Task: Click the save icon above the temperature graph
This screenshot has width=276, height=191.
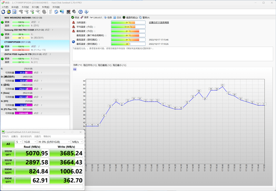Action: [75, 69]
